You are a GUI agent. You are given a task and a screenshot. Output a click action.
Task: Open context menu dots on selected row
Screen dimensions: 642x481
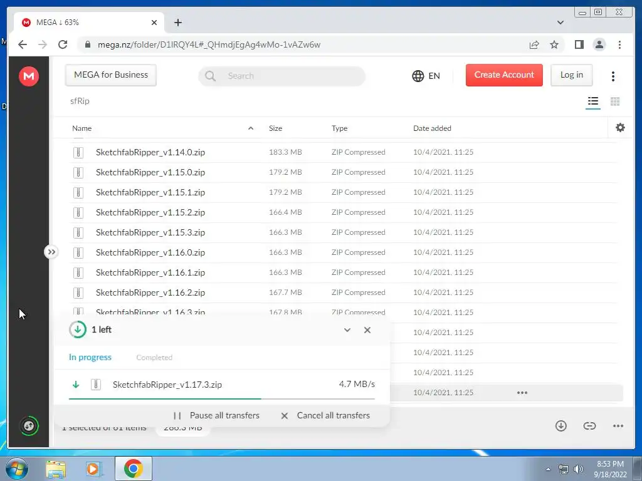[522, 393]
